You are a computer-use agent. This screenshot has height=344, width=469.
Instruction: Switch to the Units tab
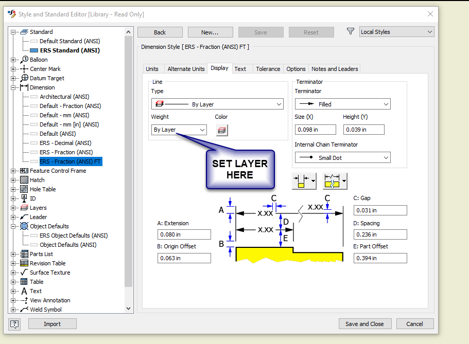[x=152, y=69]
